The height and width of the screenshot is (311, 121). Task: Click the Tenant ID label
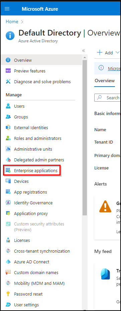click(x=104, y=142)
